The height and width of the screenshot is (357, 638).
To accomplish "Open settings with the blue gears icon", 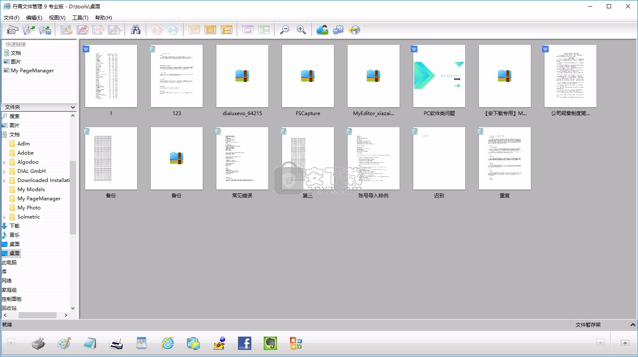I will (338, 30).
